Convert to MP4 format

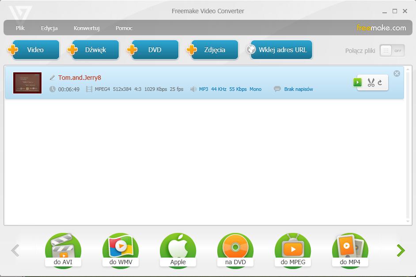[x=350, y=251]
